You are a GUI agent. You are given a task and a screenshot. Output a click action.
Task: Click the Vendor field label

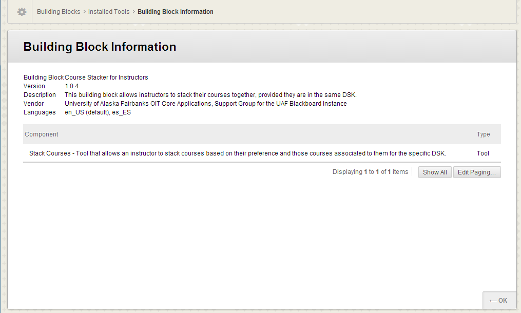coord(34,104)
